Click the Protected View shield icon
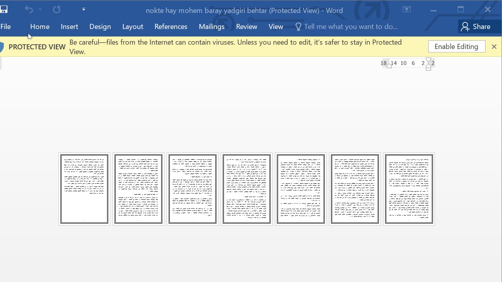Viewport: 502px width, 282px height. pos(2,47)
